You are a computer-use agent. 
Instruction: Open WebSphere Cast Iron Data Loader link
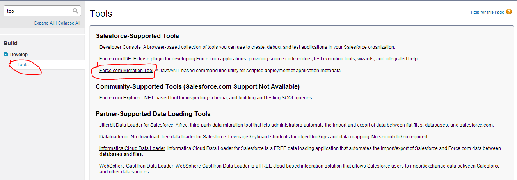click(136, 166)
